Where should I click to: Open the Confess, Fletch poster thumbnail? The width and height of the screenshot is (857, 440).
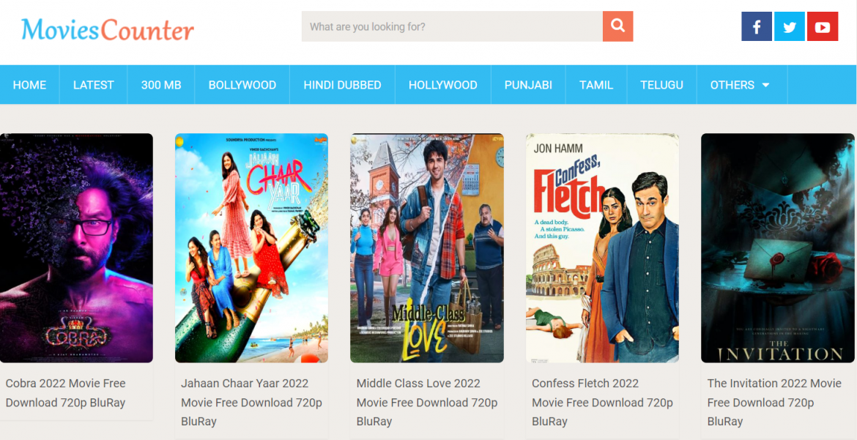point(602,247)
